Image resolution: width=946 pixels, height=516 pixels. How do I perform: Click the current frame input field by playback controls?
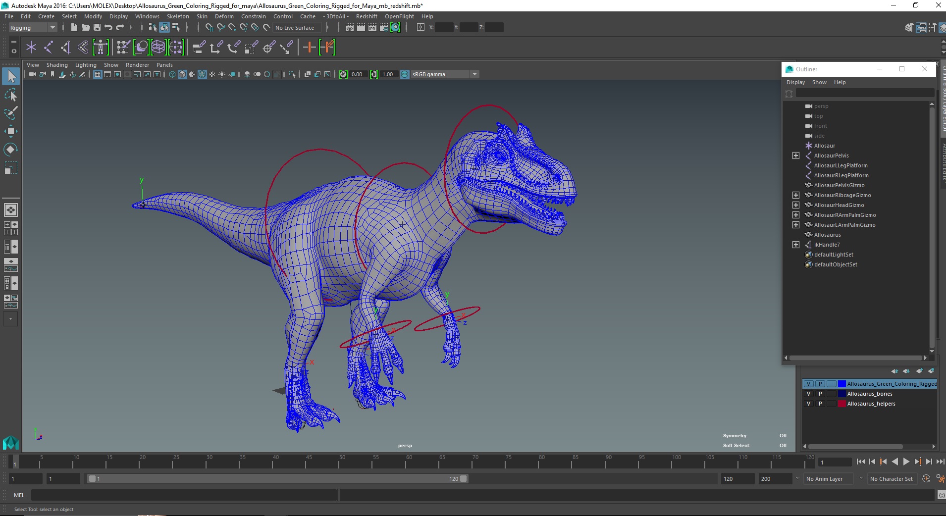(835, 462)
